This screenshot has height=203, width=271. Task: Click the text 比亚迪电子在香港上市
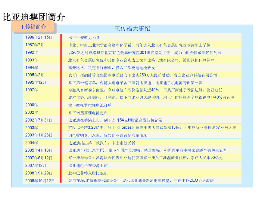(88, 166)
